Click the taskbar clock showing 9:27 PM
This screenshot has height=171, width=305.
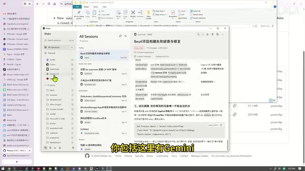(x=292, y=169)
